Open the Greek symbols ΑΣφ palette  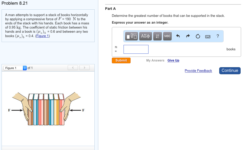point(145,36)
